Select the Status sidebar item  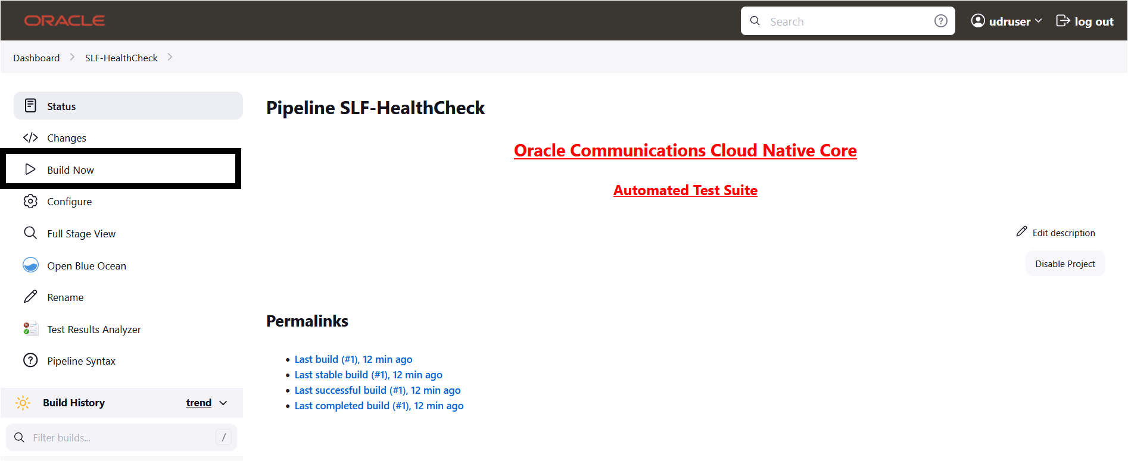click(x=128, y=106)
